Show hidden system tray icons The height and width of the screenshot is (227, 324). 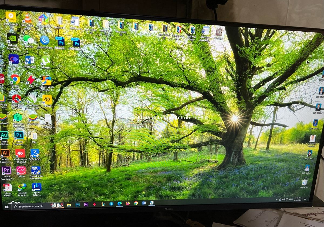(x=276, y=200)
